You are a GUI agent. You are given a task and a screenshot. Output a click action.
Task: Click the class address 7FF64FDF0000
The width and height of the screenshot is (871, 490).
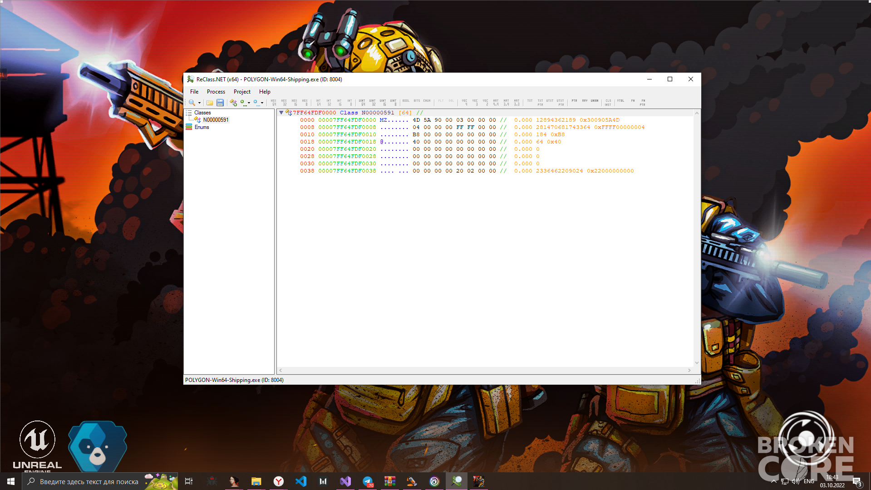pyautogui.click(x=315, y=113)
